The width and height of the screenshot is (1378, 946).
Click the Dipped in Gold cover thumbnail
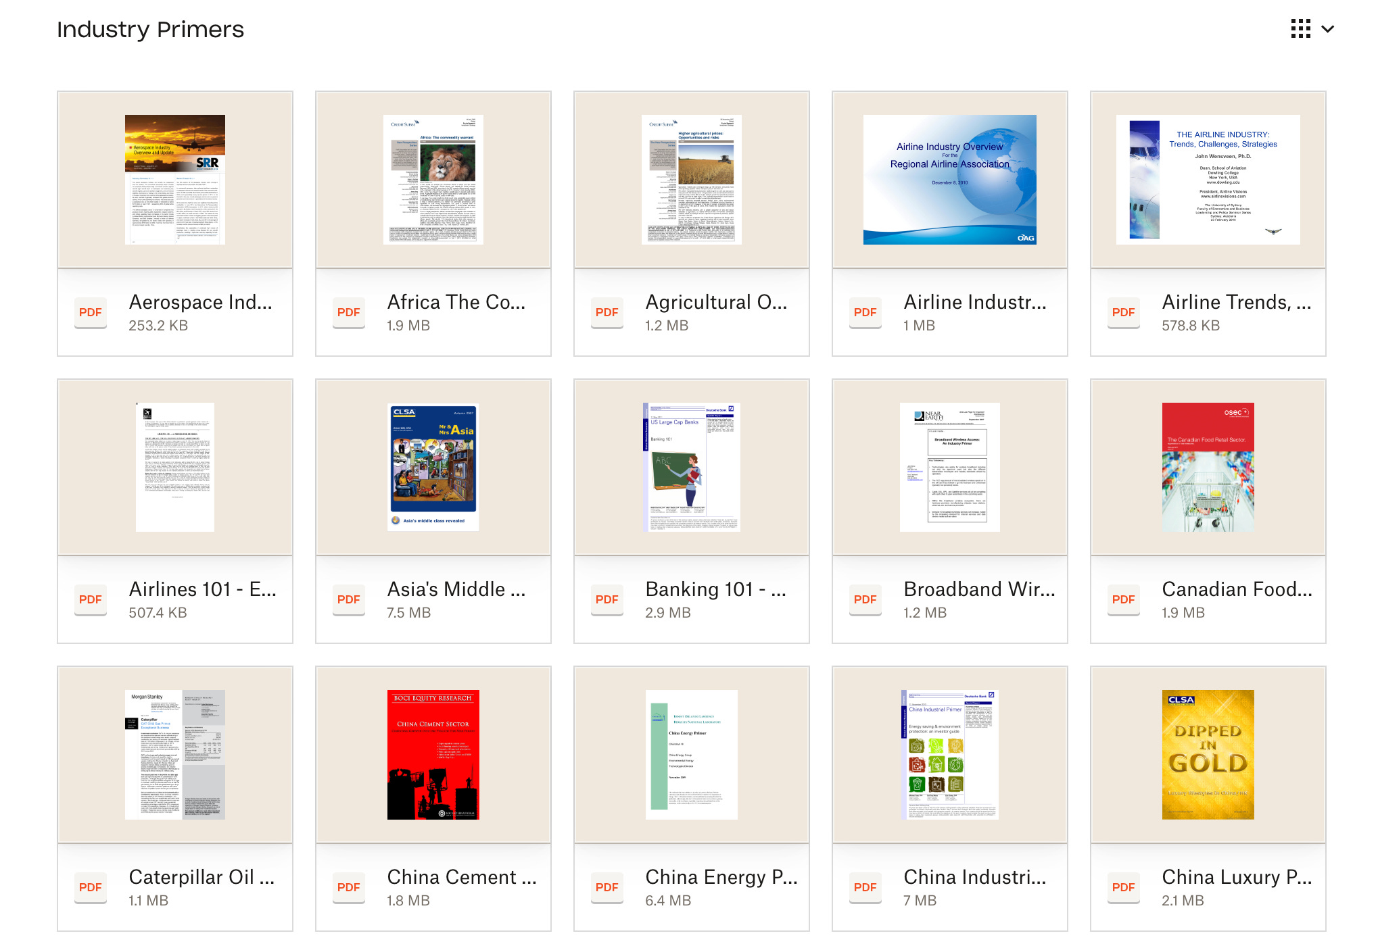click(1207, 755)
